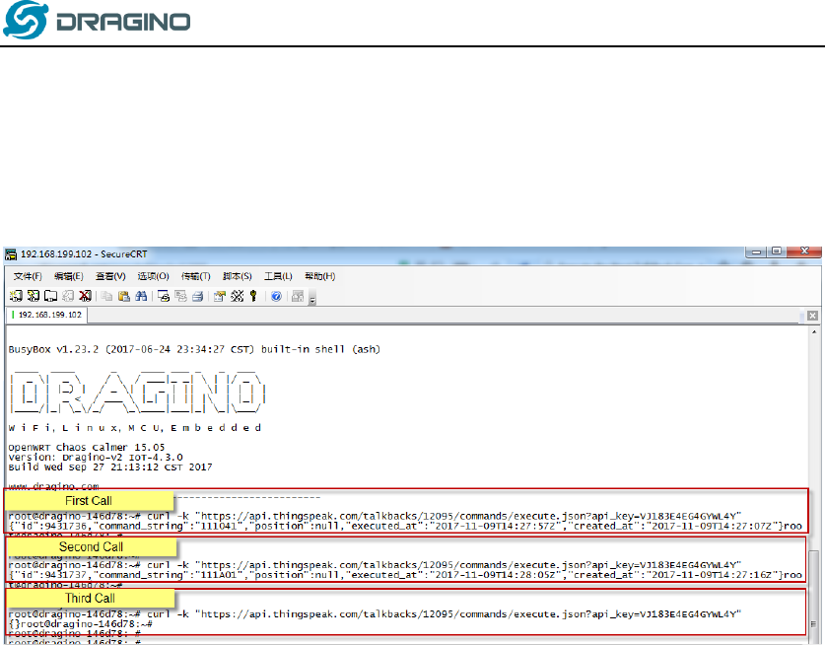This screenshot has height=645, width=825.
Task: Click the empty '{}' response line
Action: point(80,624)
